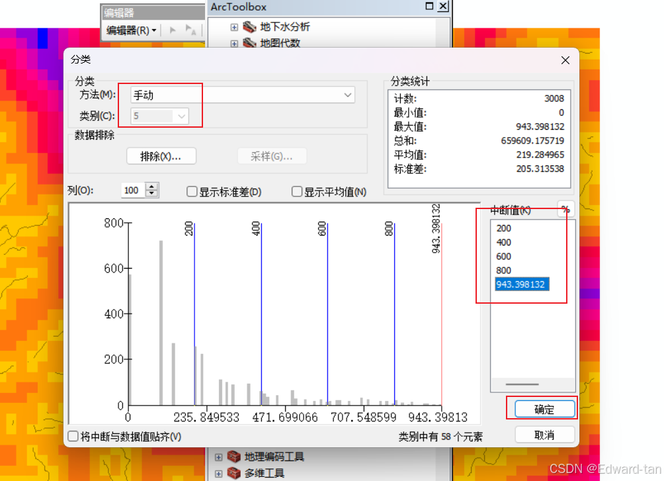
Task: Enable 显示标准差(D) checkbox
Action: click(192, 192)
